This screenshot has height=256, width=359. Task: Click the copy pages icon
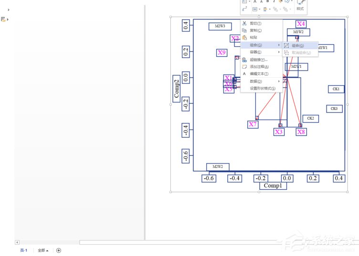click(x=244, y=31)
